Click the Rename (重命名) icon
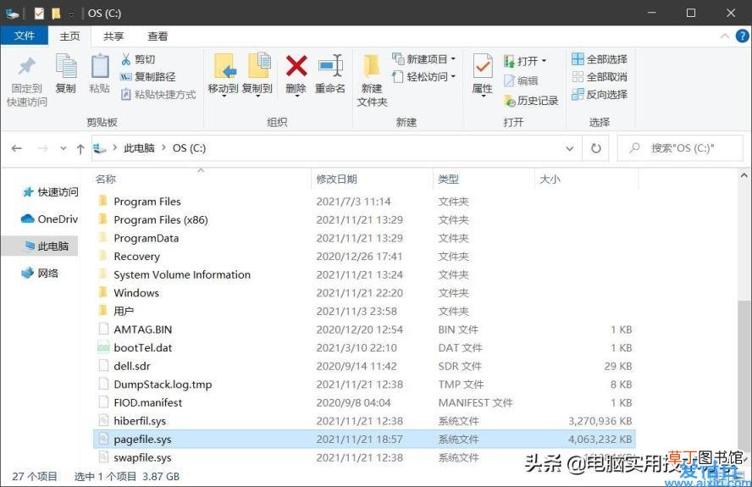Viewport: 752px width, 487px height. tap(330, 66)
